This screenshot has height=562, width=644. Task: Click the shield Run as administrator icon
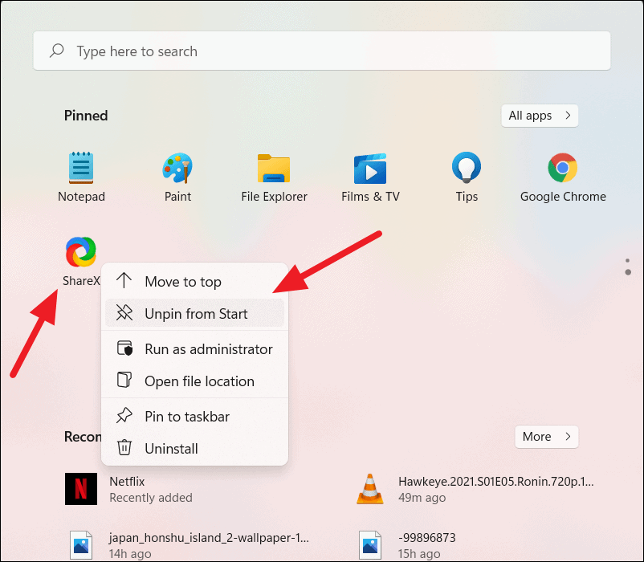coord(124,348)
